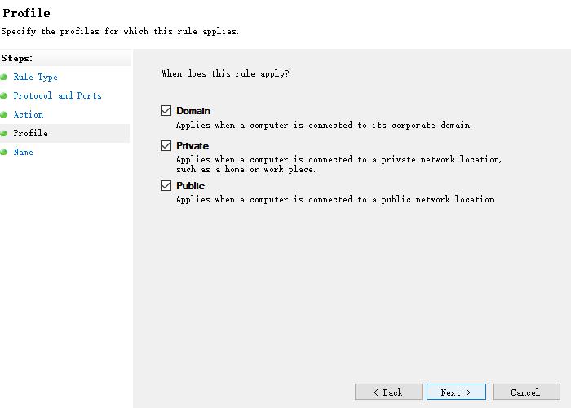This screenshot has width=571, height=408.
Task: Cancel the new rule wizard
Action: coord(526,392)
